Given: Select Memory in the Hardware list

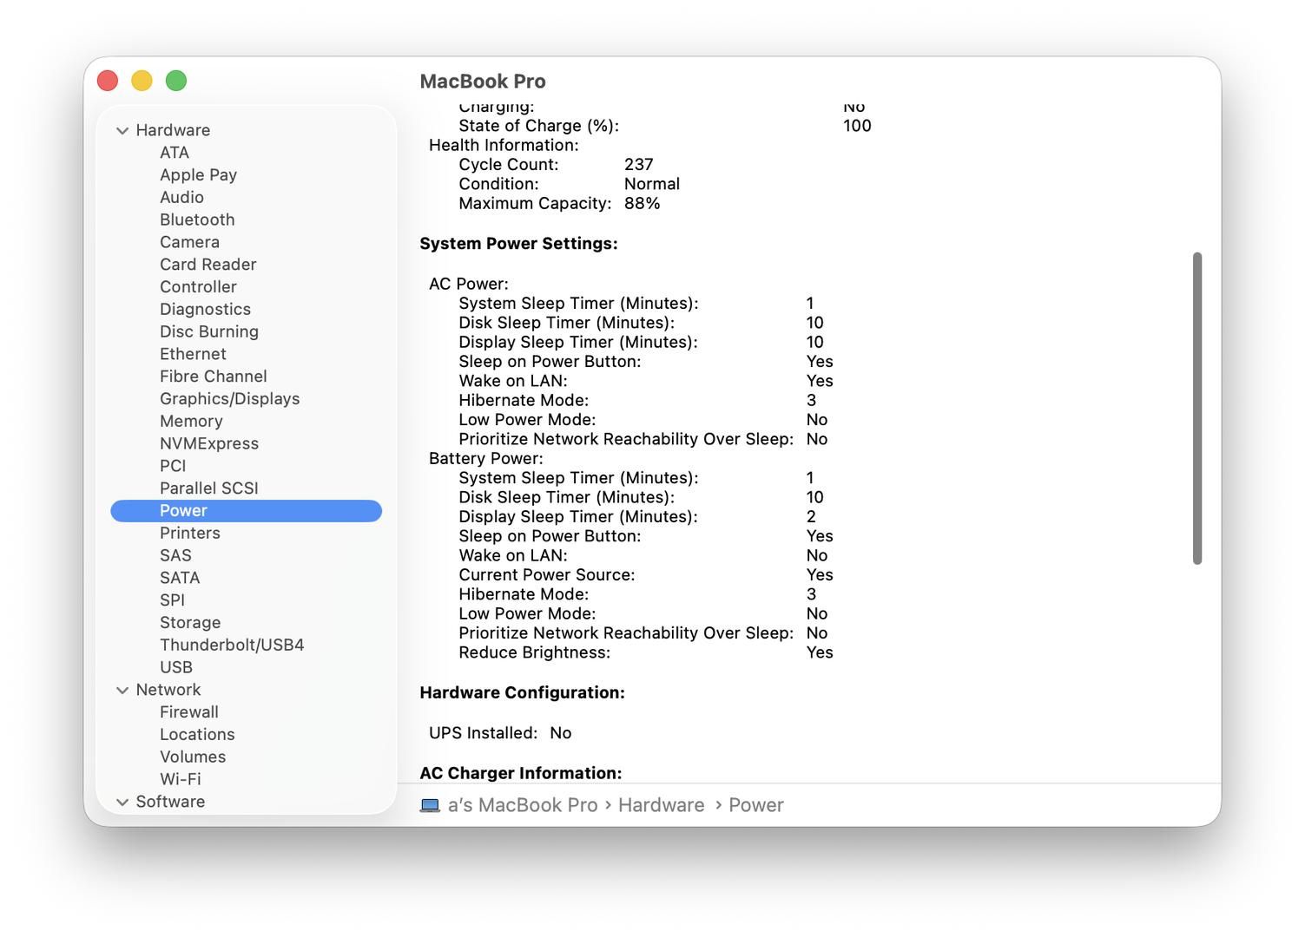Looking at the screenshot, I should 191,421.
